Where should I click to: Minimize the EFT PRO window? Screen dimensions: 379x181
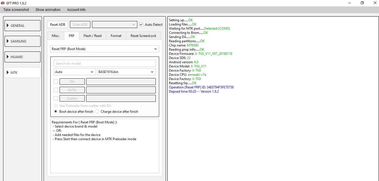coord(350,3)
